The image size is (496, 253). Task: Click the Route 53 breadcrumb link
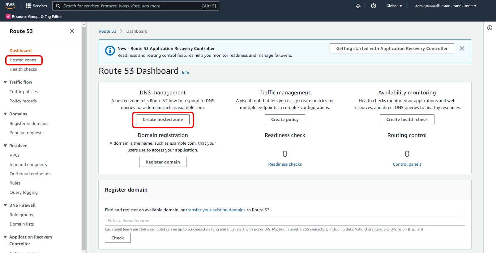tap(107, 31)
